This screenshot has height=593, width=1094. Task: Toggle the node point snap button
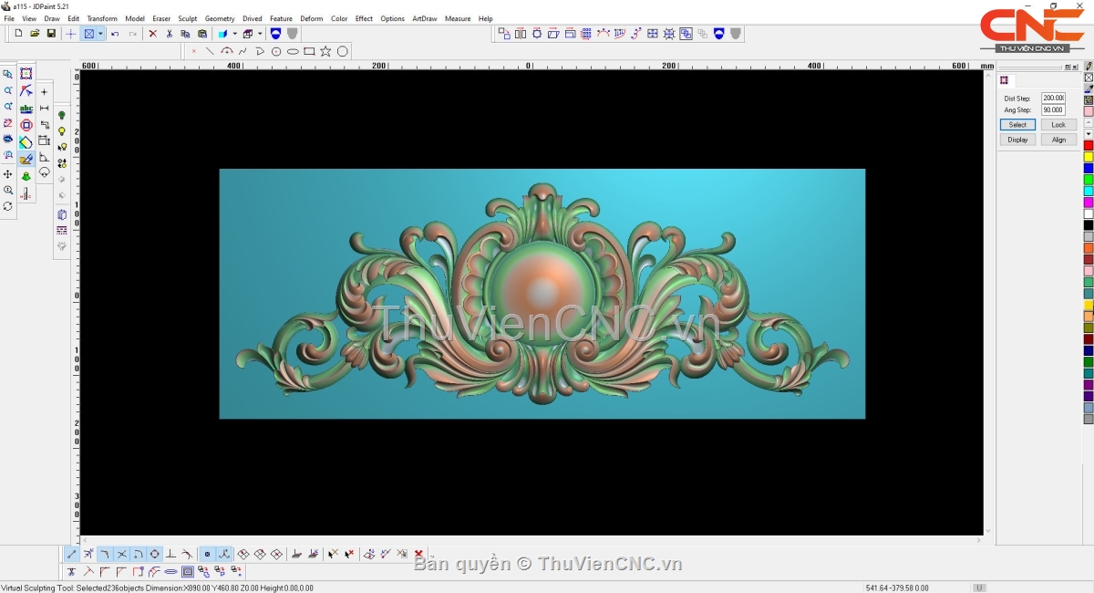click(207, 554)
